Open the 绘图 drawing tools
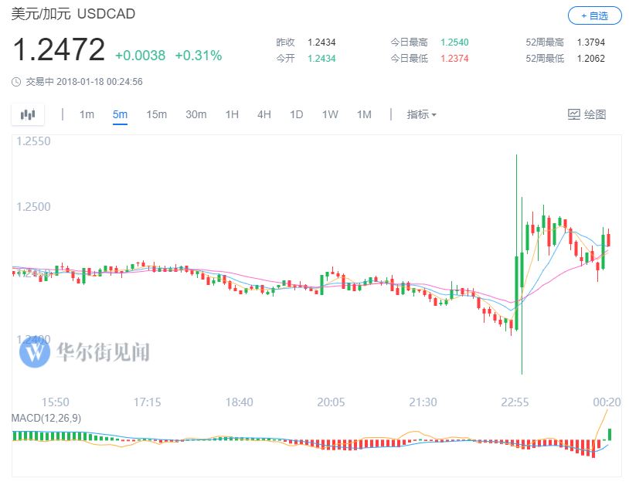629x485 pixels. [586, 115]
